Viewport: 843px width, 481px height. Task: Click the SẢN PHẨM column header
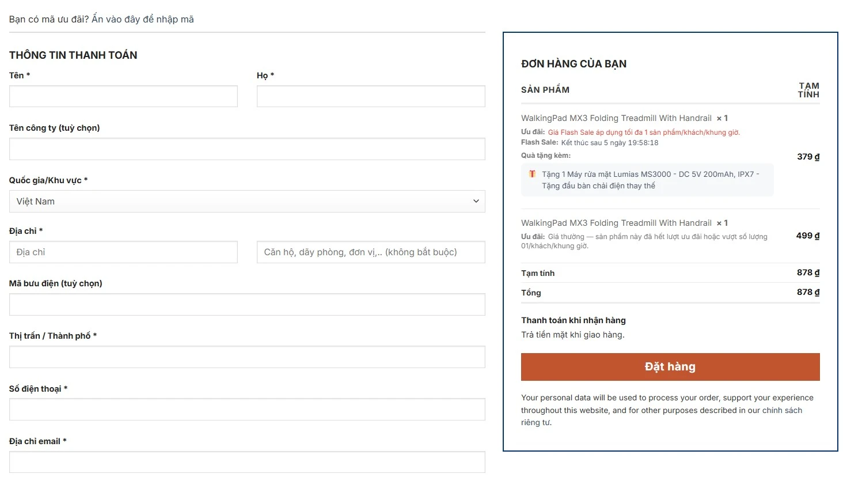tap(545, 90)
